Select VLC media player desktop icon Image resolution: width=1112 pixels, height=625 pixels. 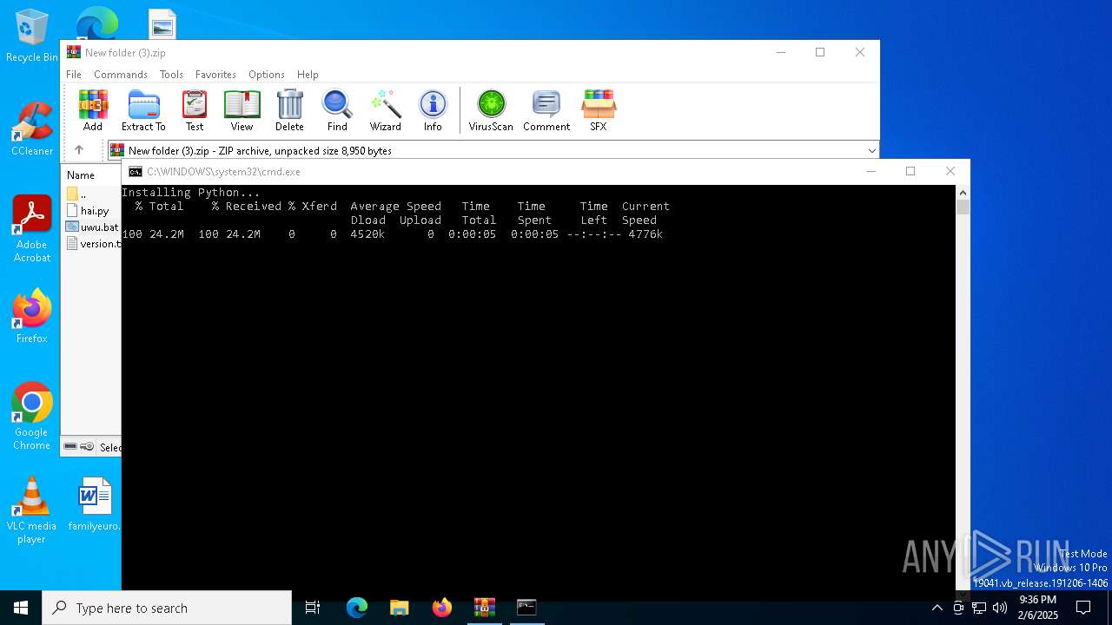pyautogui.click(x=31, y=510)
